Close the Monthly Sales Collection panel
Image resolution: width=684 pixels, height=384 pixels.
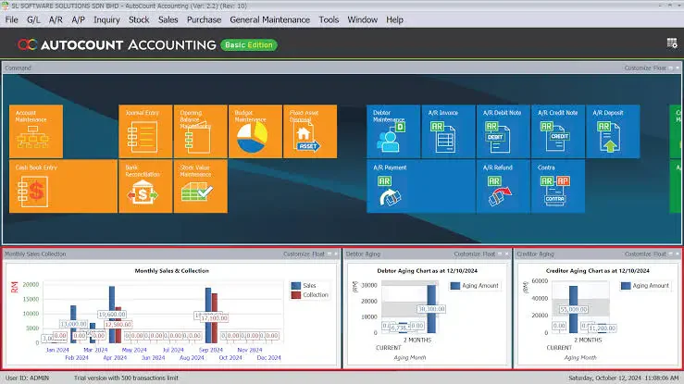[x=336, y=254]
